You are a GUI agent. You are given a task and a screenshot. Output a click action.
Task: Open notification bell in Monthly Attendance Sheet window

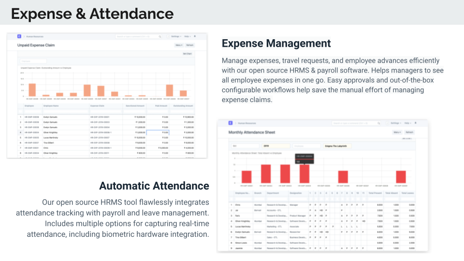[415, 123]
